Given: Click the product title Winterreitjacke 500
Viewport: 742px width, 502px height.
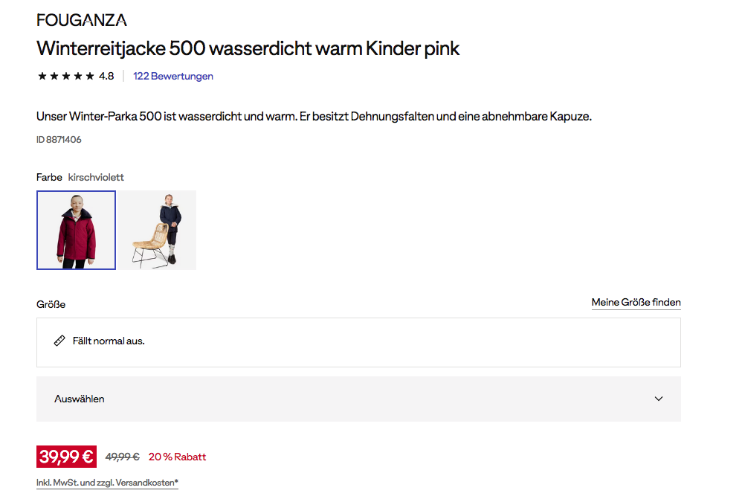Looking at the screenshot, I should 248,49.
